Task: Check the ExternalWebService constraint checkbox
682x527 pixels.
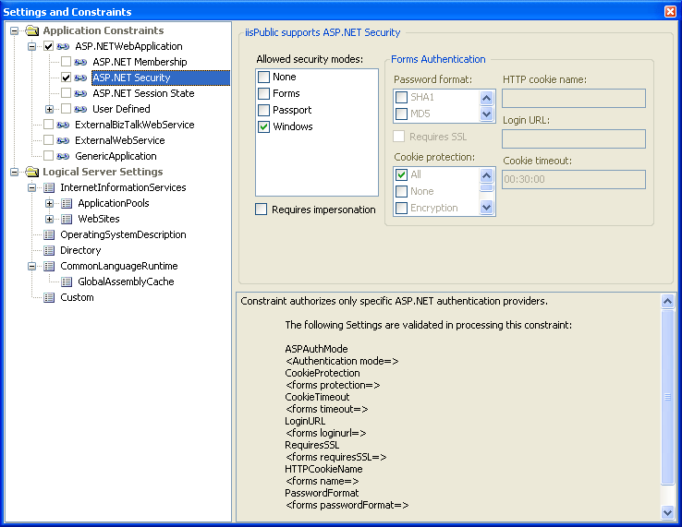Action: coord(48,140)
